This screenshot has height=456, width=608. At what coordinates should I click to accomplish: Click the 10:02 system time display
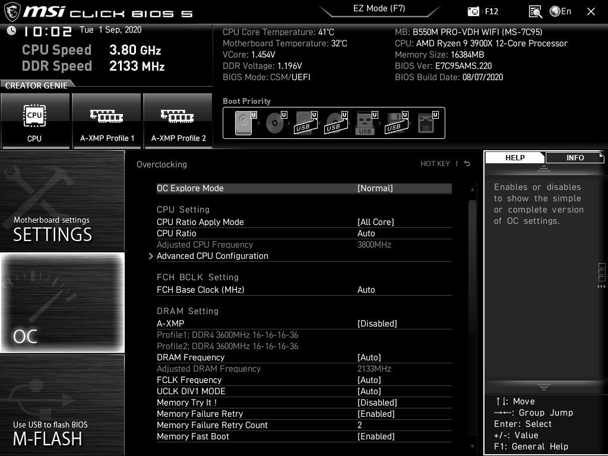(x=47, y=31)
